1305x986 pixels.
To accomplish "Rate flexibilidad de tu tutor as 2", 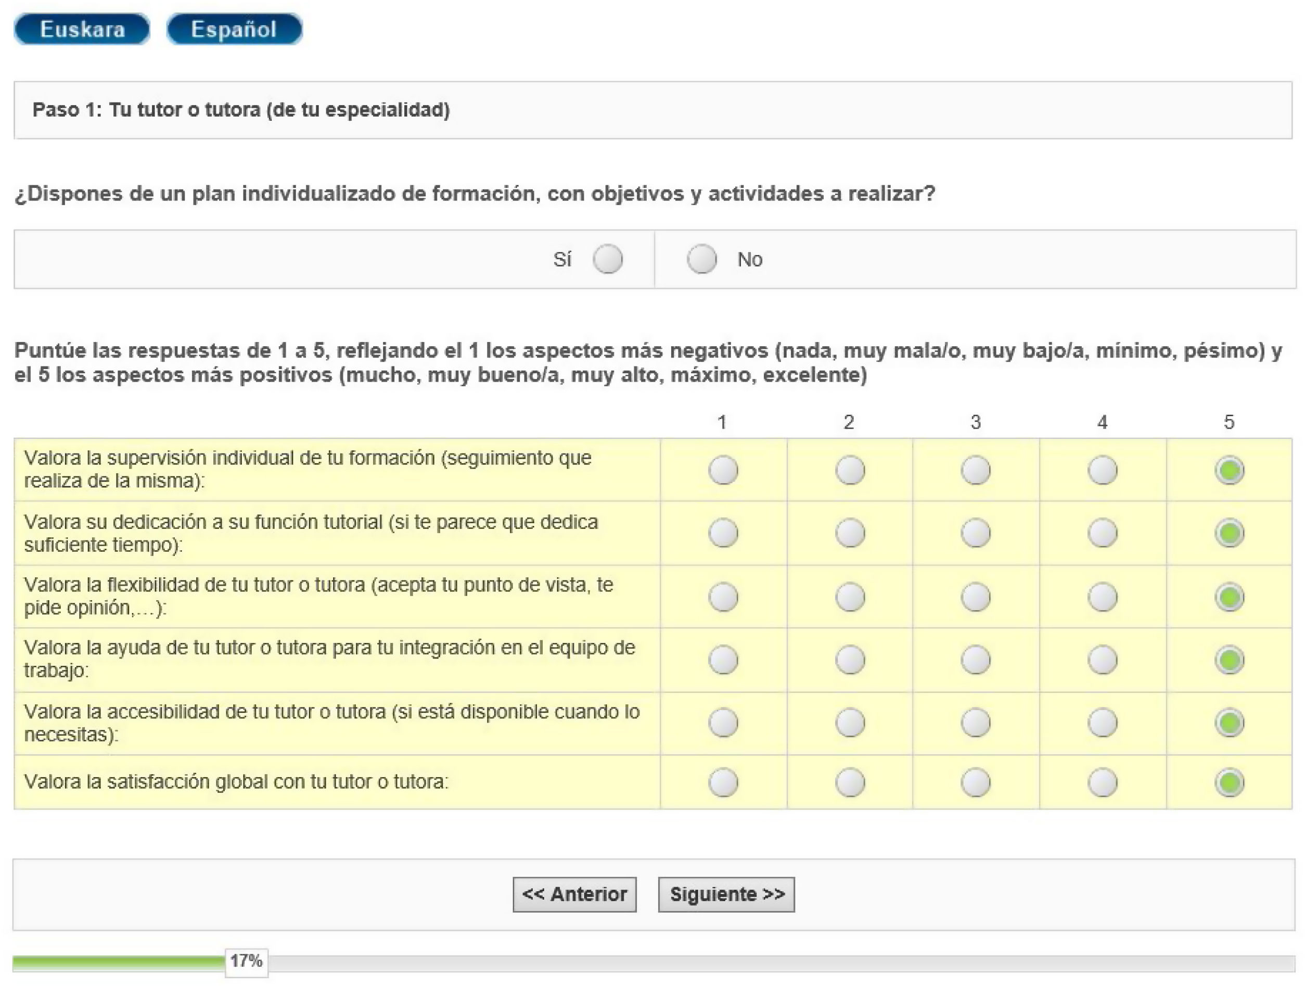I will pos(850,597).
